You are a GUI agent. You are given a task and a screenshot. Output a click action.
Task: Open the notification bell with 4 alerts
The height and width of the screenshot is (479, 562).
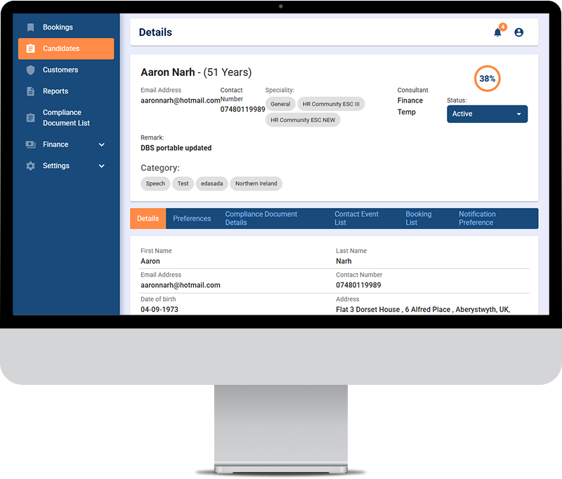pyautogui.click(x=497, y=32)
